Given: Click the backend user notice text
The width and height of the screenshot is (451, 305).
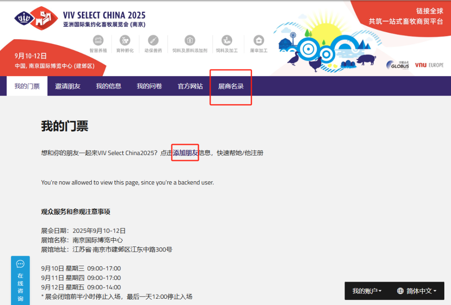Looking at the screenshot, I should tap(127, 183).
